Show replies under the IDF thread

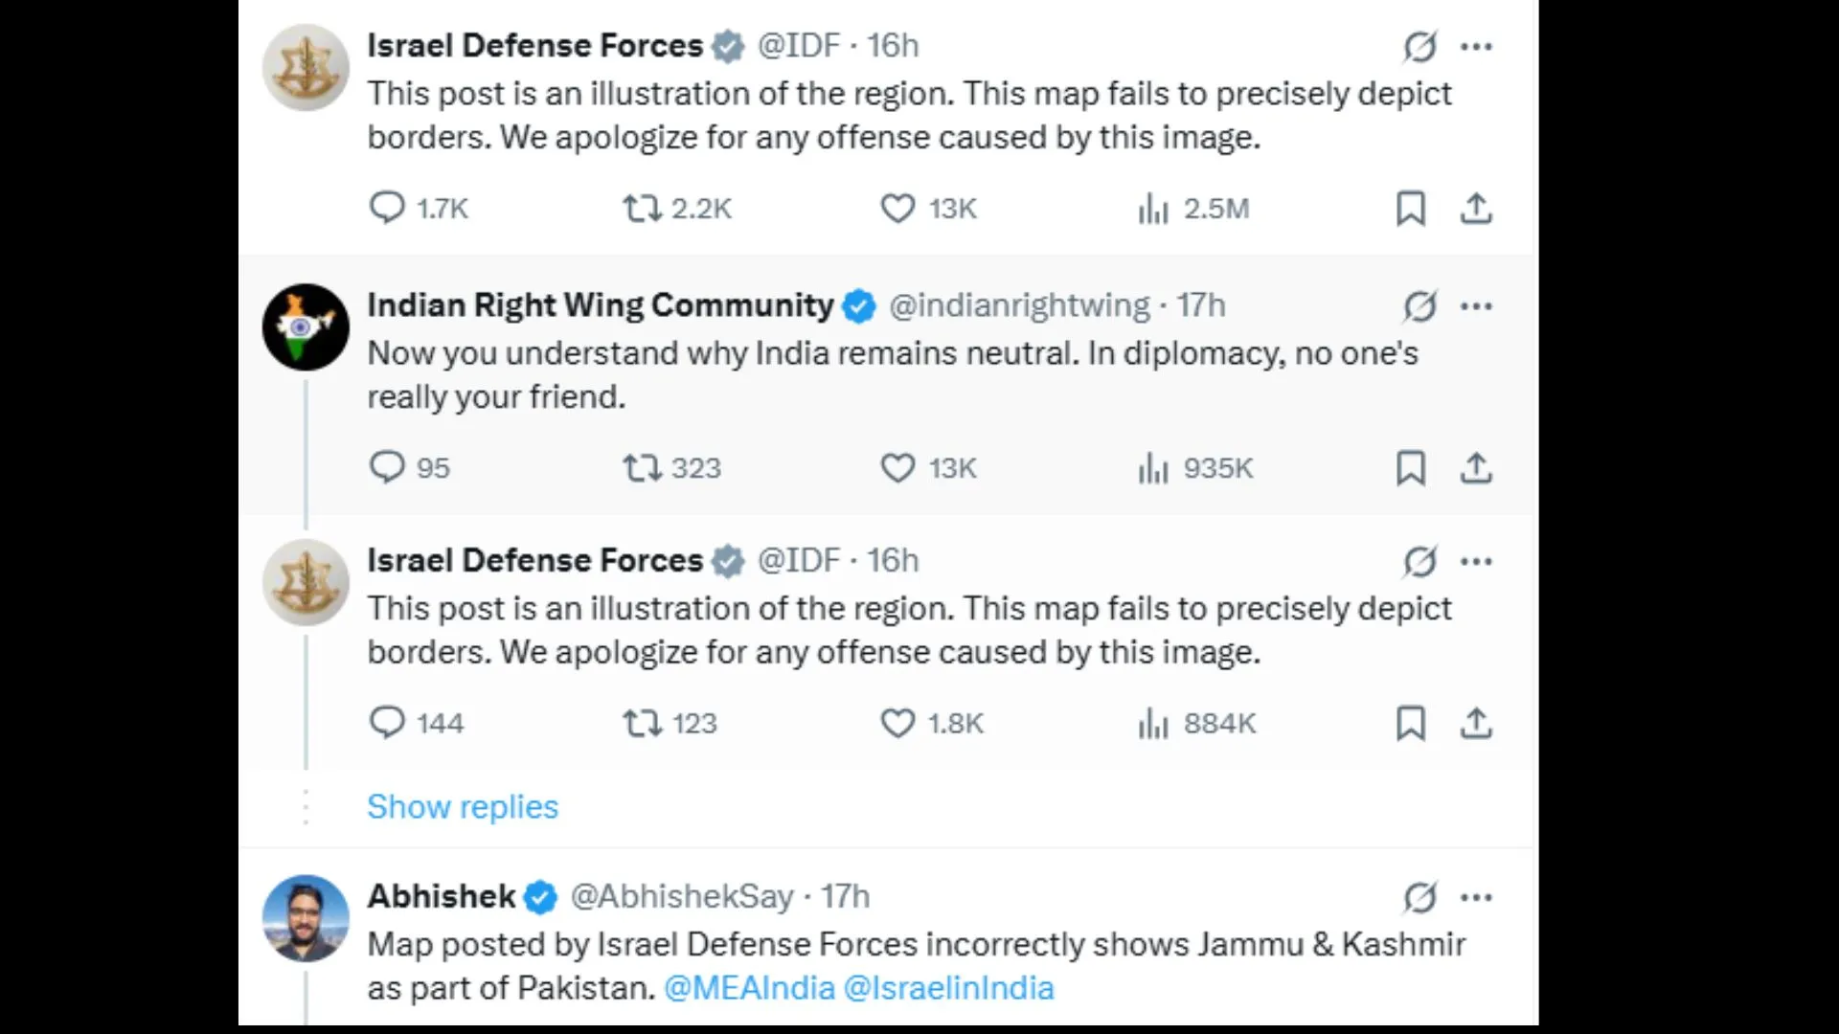[x=463, y=807]
